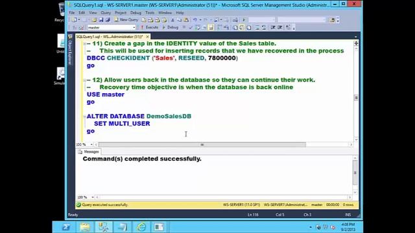Click the Paste icon

click(x=186, y=20)
